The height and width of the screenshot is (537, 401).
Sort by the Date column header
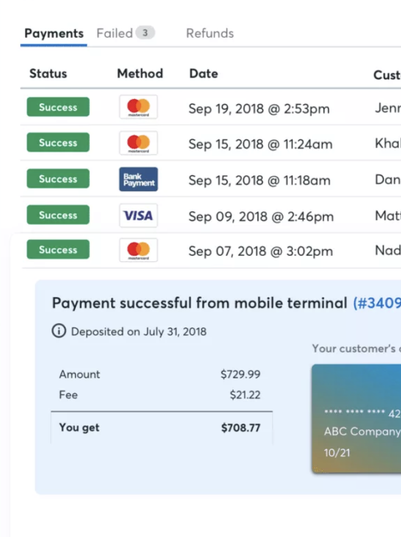[x=204, y=73]
